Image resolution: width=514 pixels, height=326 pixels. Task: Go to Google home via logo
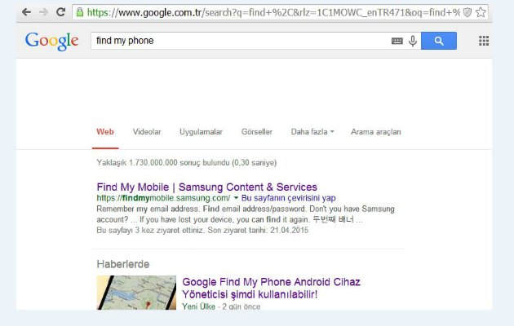tap(51, 41)
